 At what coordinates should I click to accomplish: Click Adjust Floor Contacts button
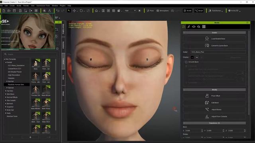point(214,116)
